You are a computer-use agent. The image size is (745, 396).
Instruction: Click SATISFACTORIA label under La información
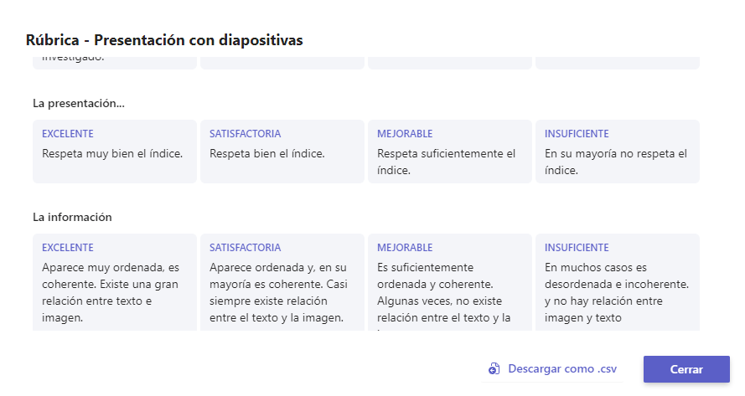click(x=245, y=248)
